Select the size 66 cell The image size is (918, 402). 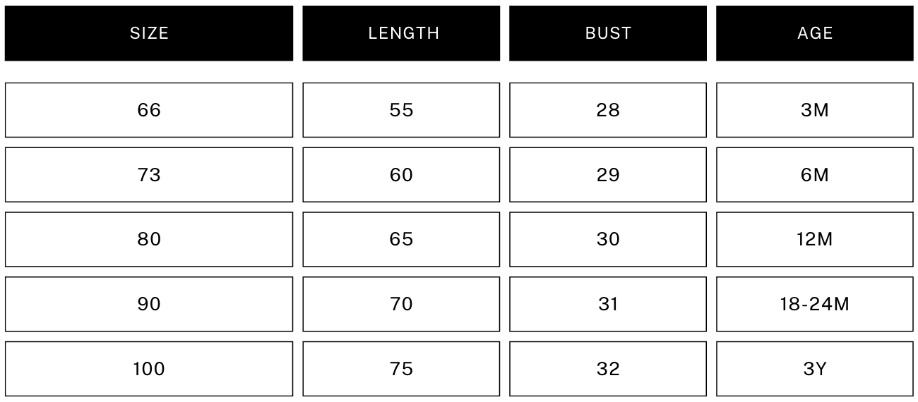[x=149, y=110]
